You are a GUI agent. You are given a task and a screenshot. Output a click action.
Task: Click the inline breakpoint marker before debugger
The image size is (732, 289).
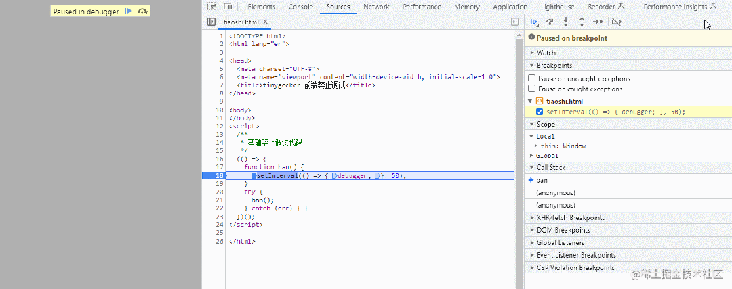(x=335, y=176)
